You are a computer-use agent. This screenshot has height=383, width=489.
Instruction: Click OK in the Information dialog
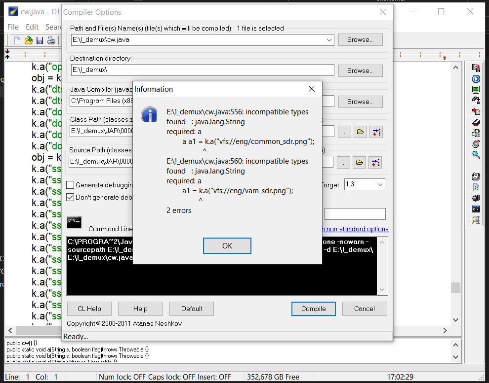tap(227, 246)
